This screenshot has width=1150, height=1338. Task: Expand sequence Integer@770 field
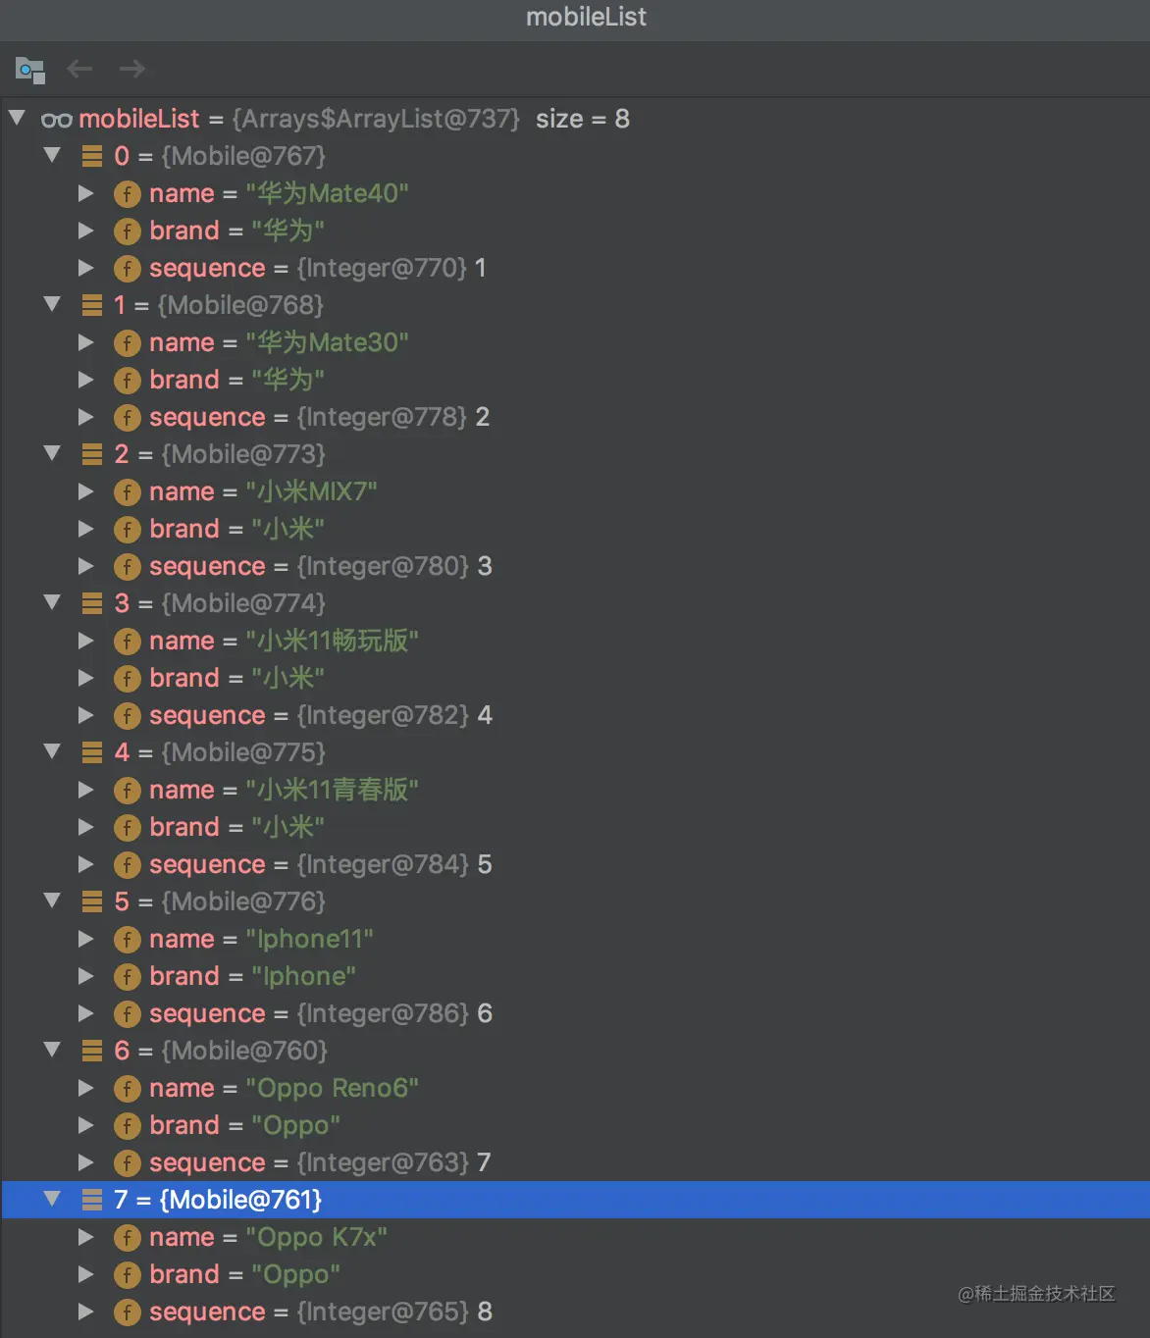click(86, 268)
